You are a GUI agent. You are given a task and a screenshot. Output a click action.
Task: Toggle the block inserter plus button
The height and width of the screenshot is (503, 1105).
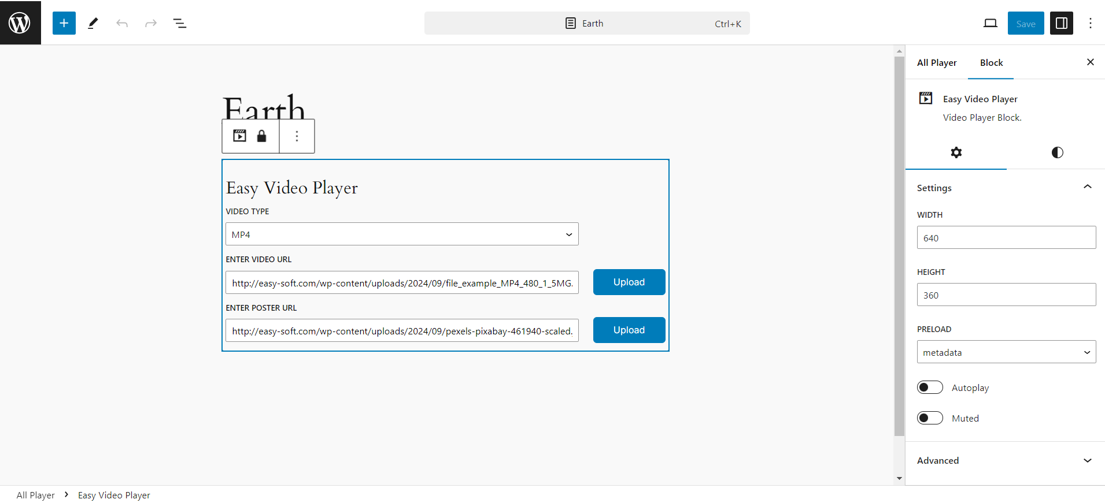coord(64,23)
